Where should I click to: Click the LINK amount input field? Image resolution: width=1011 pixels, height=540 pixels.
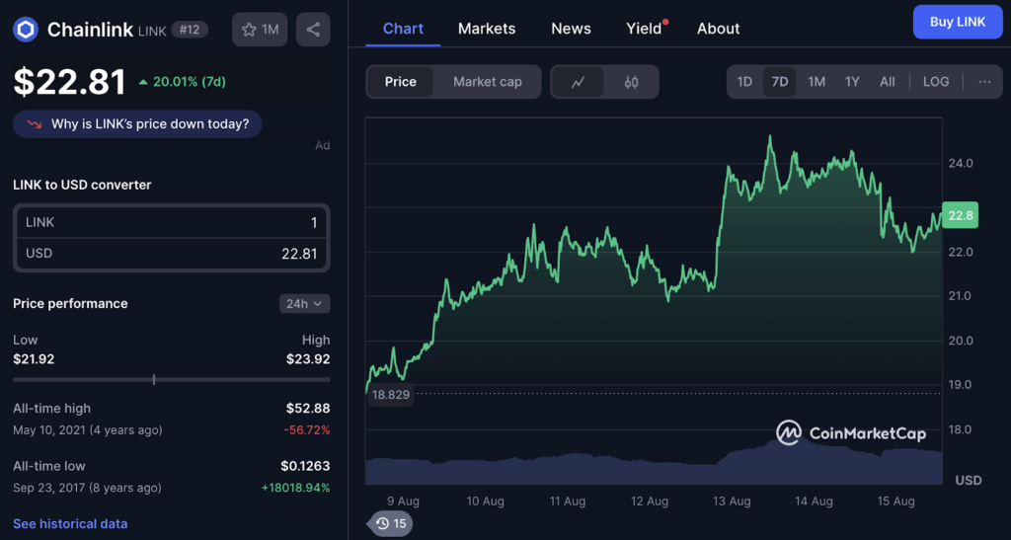[171, 223]
